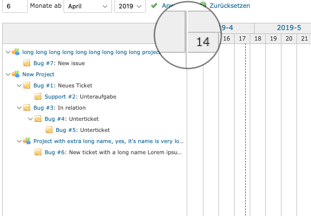Click the Zurücksetzen link
311x216 pixels.
coord(230,6)
